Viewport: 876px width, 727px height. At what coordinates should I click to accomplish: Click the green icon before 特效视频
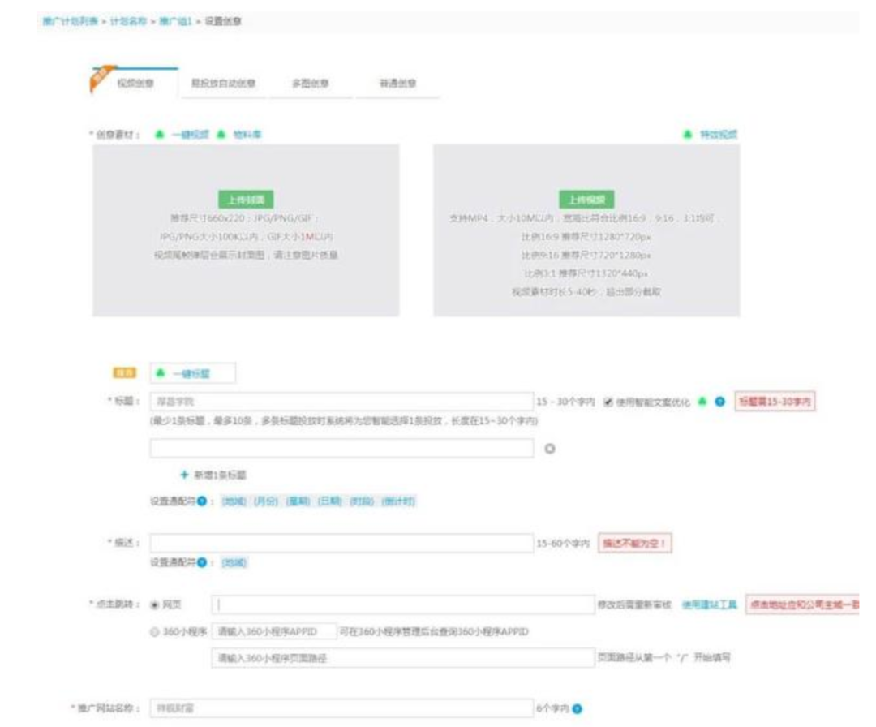688,134
